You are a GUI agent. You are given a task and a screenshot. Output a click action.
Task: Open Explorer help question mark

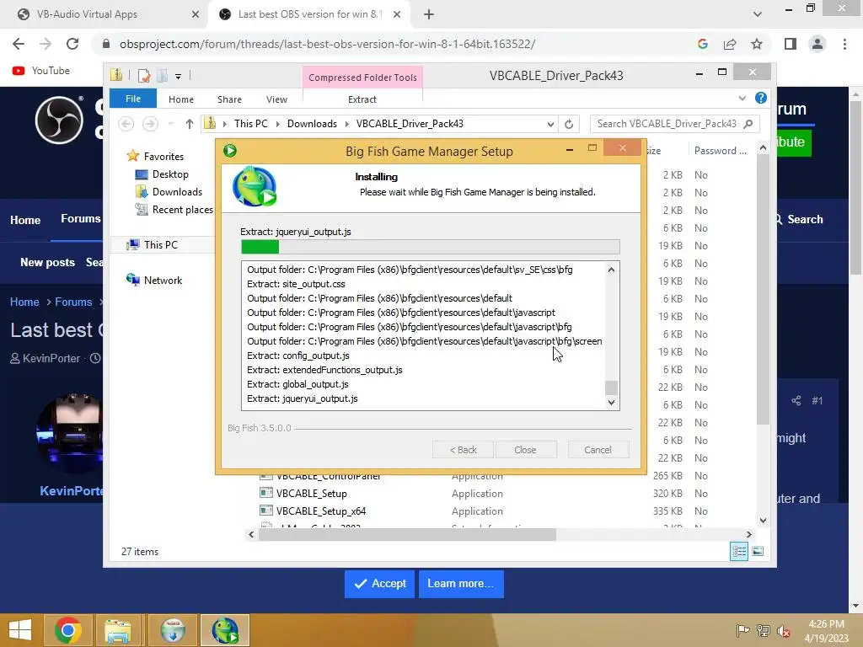(x=761, y=98)
